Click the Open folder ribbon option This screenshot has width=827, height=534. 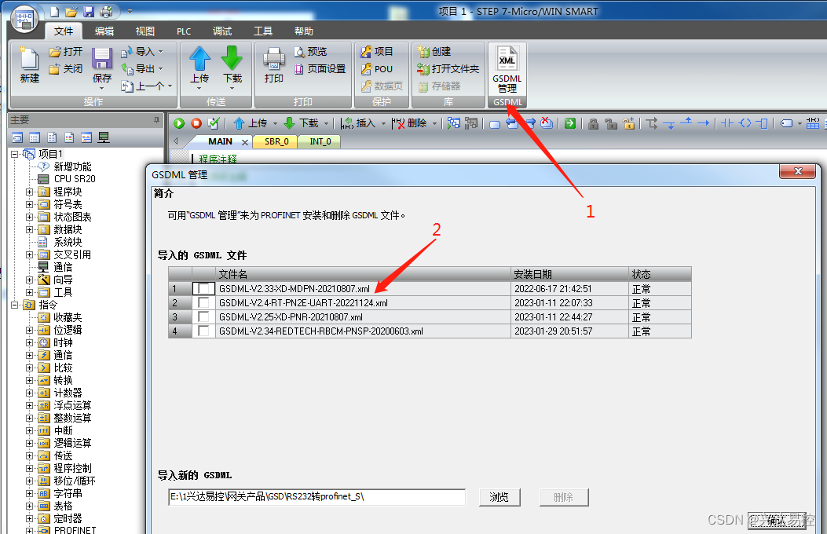coord(66,52)
